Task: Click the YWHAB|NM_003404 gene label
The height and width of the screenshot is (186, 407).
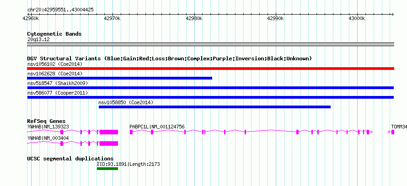Action: point(48,138)
